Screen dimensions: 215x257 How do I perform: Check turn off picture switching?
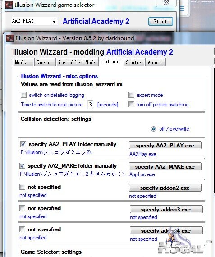click(131, 105)
